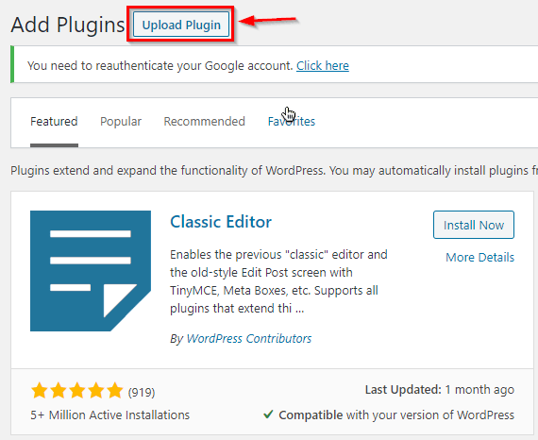Click the Classic Editor plugin icon
The image size is (538, 440).
tap(91, 271)
